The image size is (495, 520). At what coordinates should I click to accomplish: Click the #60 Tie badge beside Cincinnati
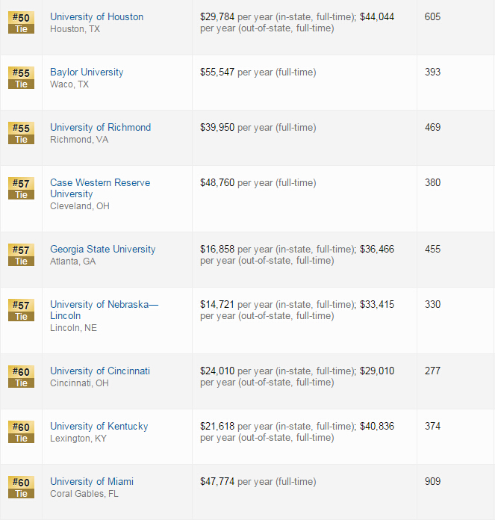21,377
